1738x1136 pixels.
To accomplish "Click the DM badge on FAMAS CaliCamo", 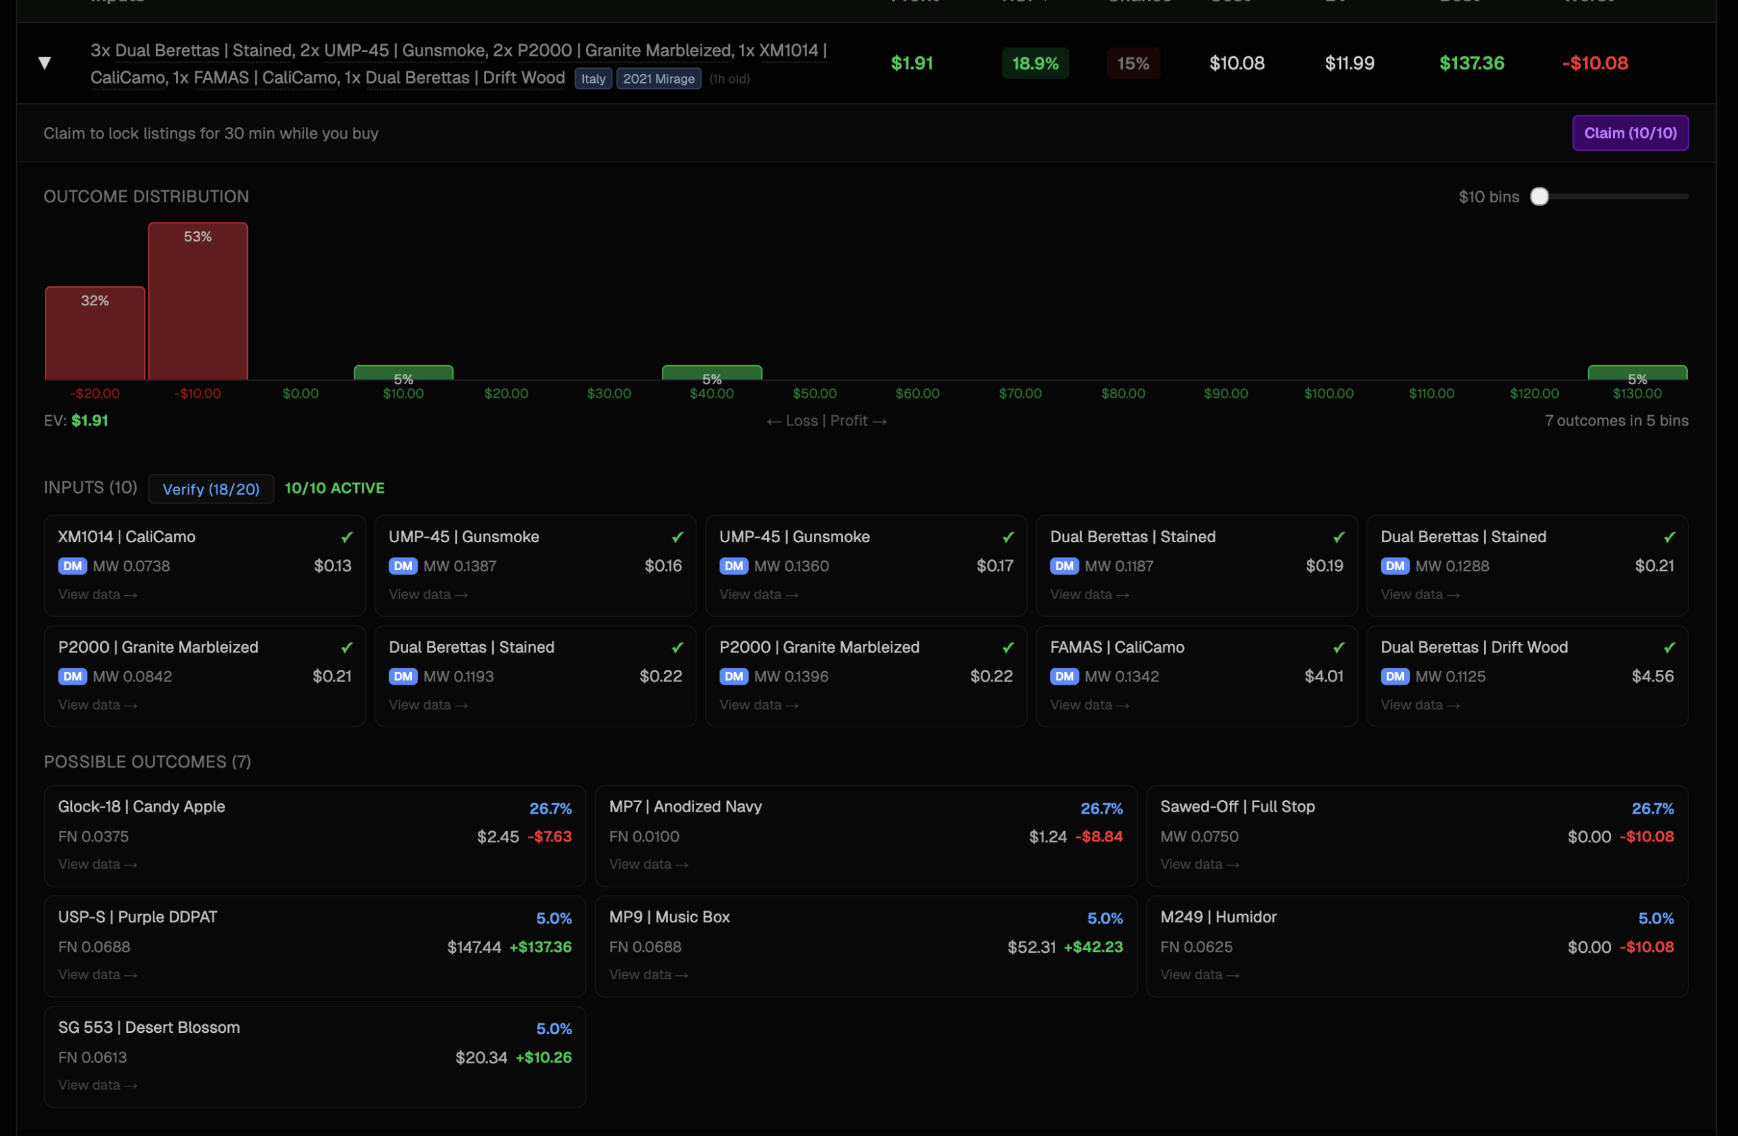I will pos(1064,676).
